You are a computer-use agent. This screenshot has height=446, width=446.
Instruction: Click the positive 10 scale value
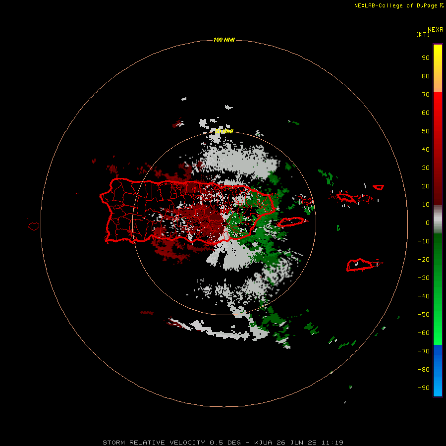pos(426,205)
